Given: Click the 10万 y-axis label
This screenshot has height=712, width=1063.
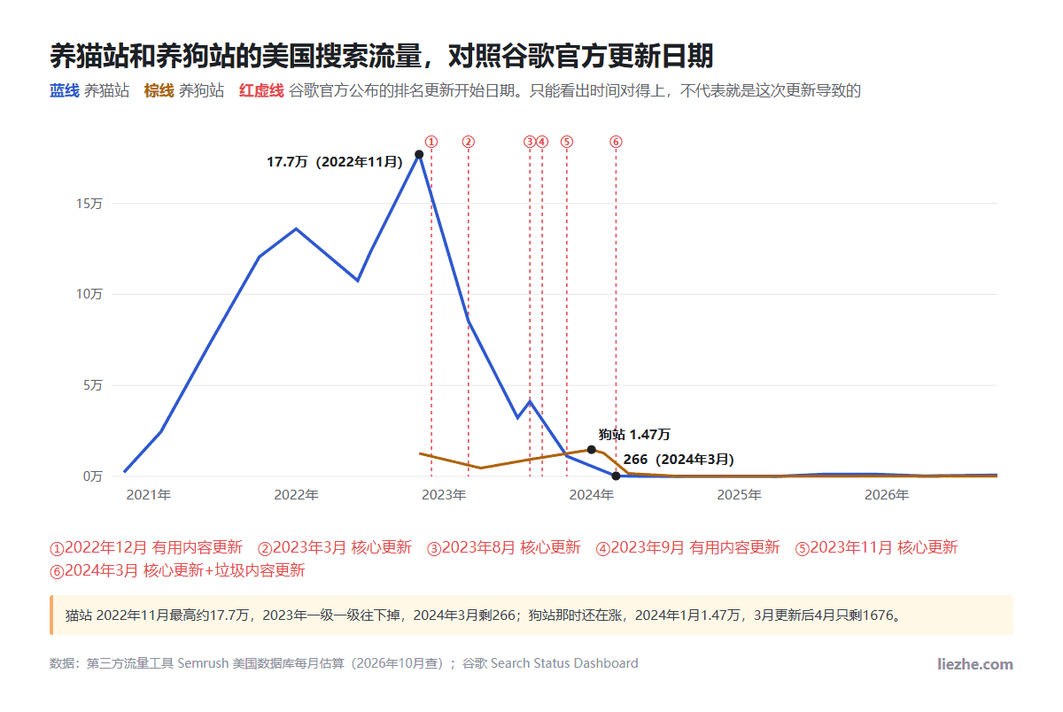Looking at the screenshot, I should (x=89, y=294).
